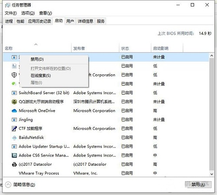Open the 详细信息 tab

coord(85,21)
